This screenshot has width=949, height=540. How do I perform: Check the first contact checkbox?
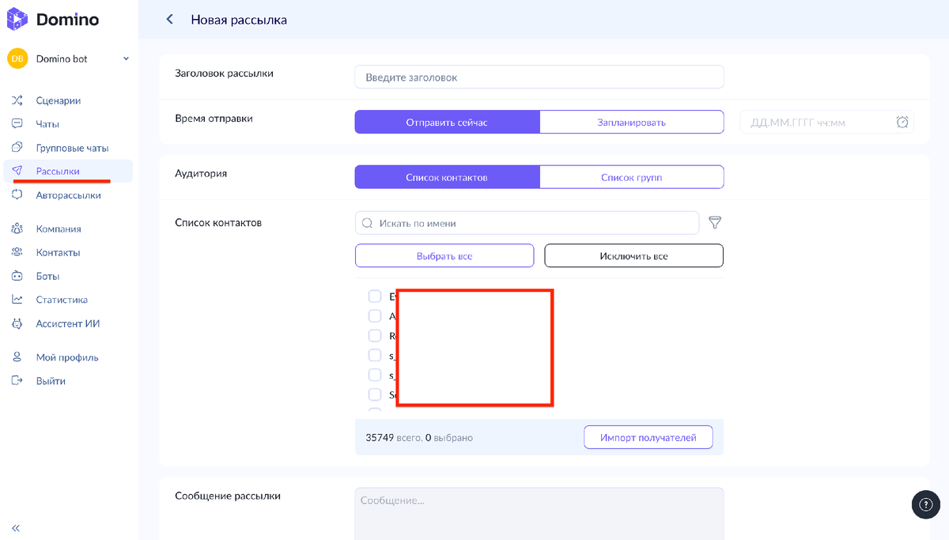(x=375, y=296)
